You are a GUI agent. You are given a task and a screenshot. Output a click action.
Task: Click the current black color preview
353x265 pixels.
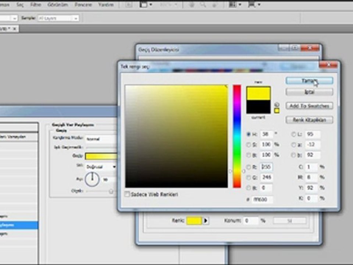tap(258, 107)
